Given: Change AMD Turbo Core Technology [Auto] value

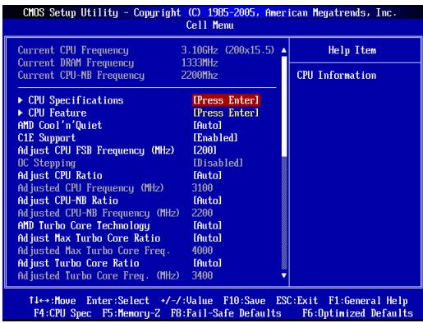Looking at the screenshot, I should (208, 225).
